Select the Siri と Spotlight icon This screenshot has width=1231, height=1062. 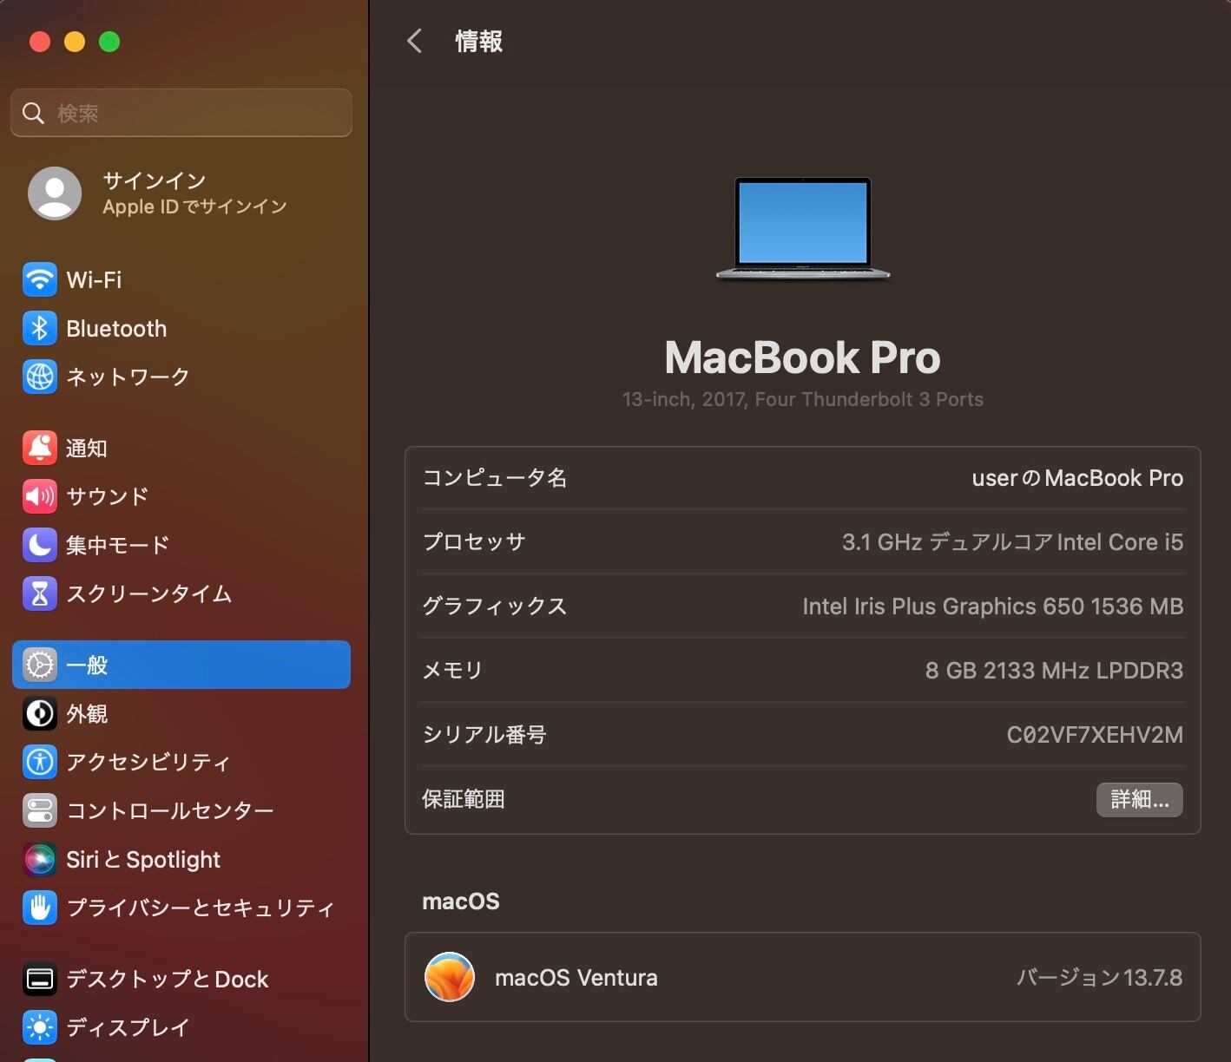coord(40,859)
